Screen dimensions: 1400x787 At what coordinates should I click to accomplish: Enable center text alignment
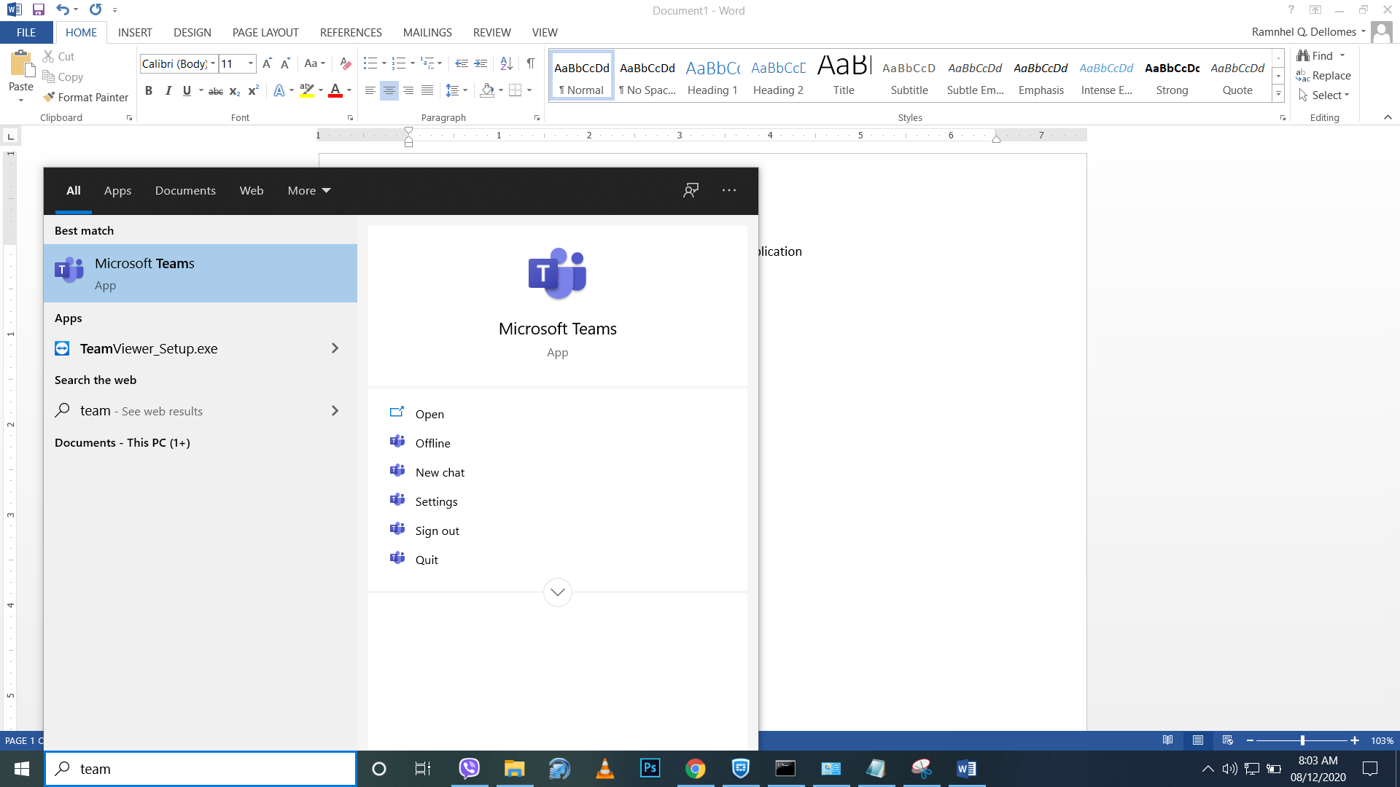[x=389, y=90]
